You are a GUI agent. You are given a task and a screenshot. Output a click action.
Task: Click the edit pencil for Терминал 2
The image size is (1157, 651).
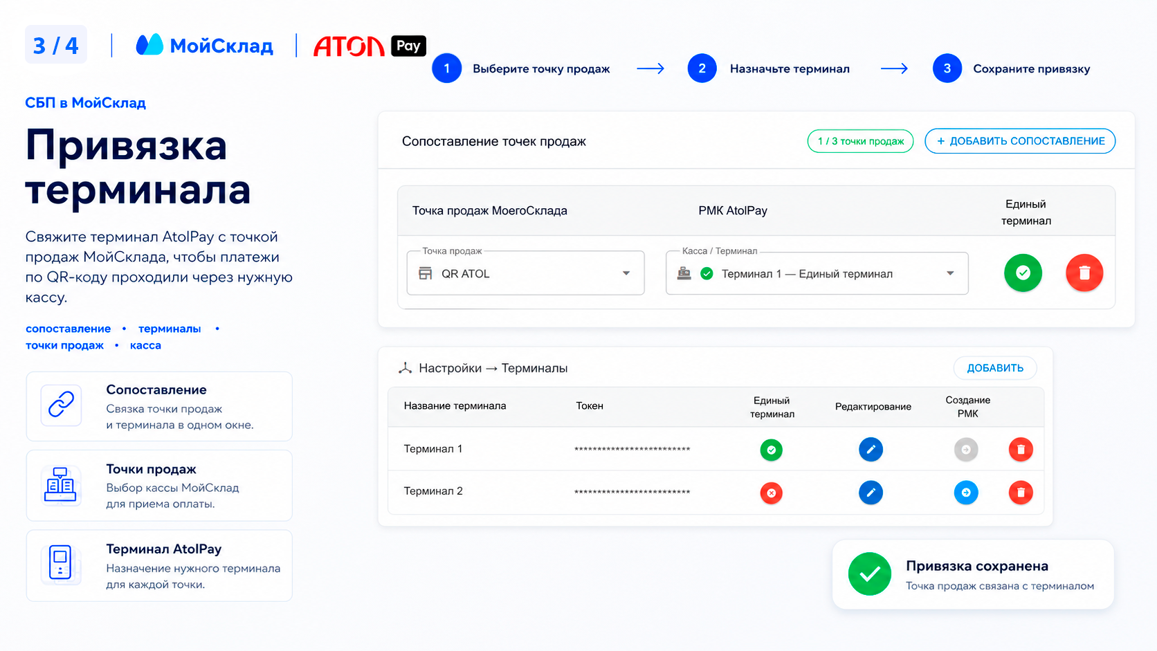point(871,493)
